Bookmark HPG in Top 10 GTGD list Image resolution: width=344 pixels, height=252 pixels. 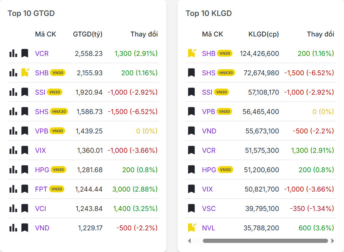click(x=25, y=170)
